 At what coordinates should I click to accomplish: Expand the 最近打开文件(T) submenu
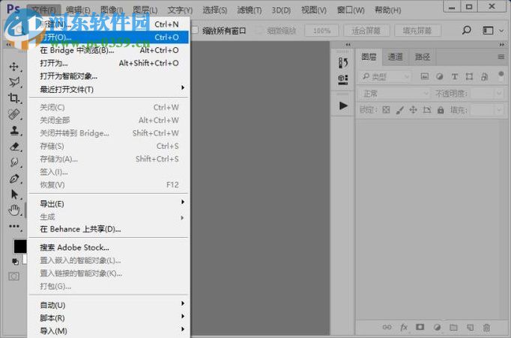[x=183, y=87]
